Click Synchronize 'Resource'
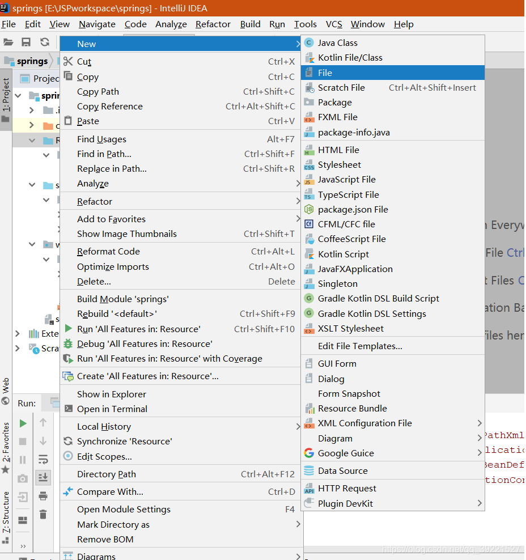Image resolution: width=526 pixels, height=560 pixels. [180, 442]
